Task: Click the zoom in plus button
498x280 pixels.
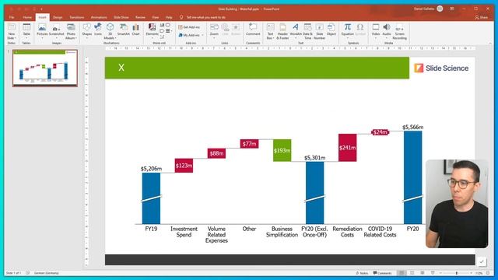Action: [x=471, y=273]
